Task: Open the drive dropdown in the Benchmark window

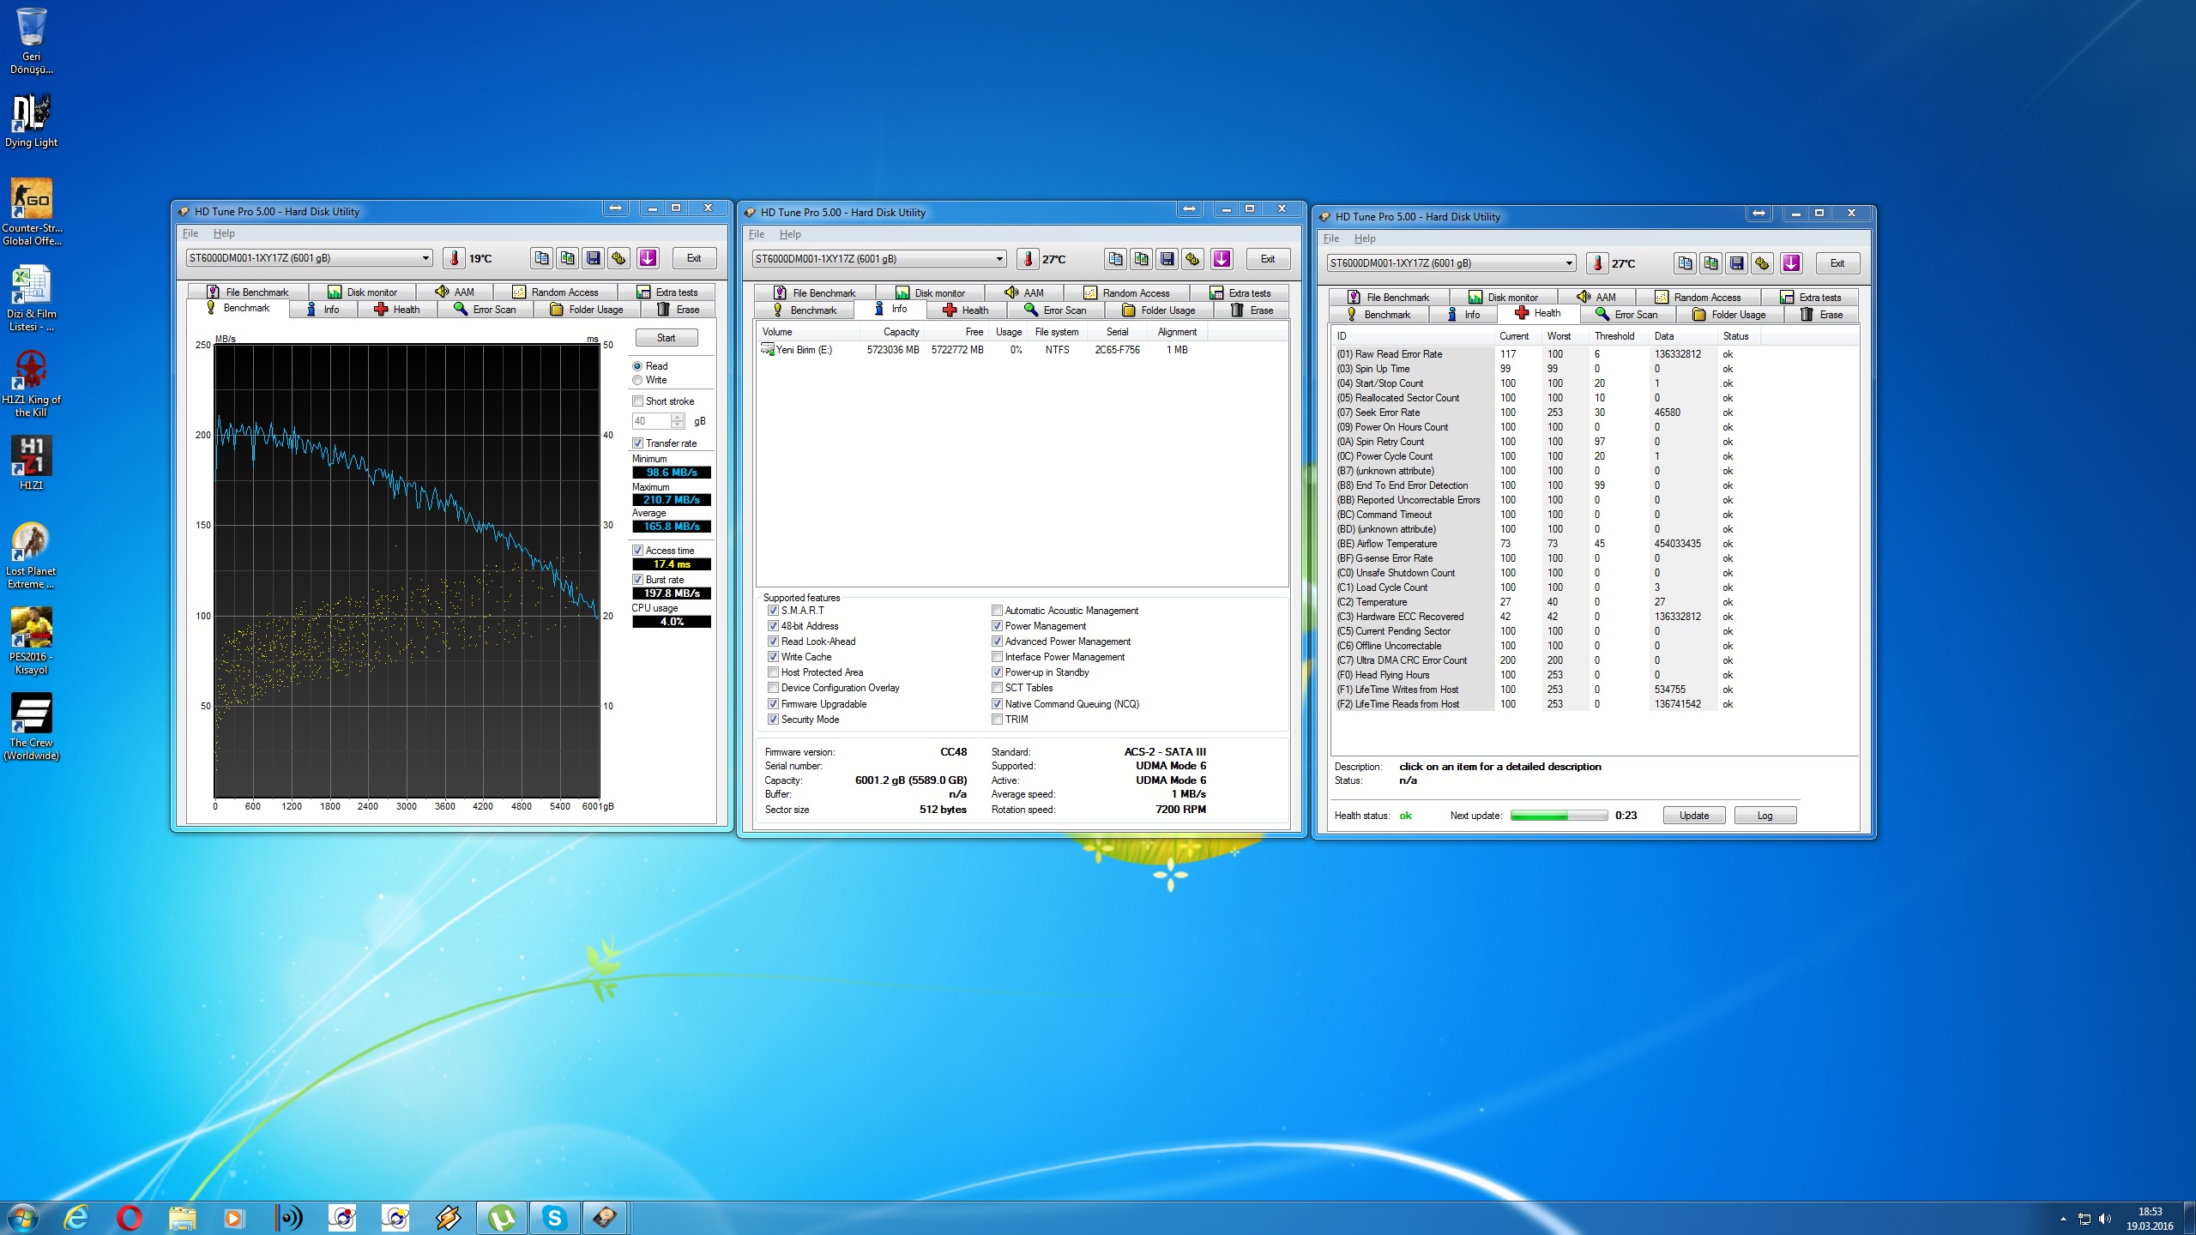Action: pyautogui.click(x=425, y=258)
